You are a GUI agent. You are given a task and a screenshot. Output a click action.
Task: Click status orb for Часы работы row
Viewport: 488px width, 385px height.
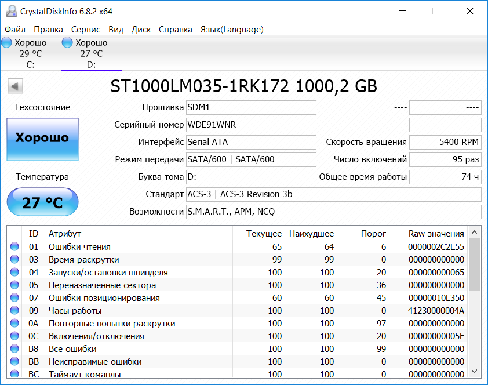(14, 310)
